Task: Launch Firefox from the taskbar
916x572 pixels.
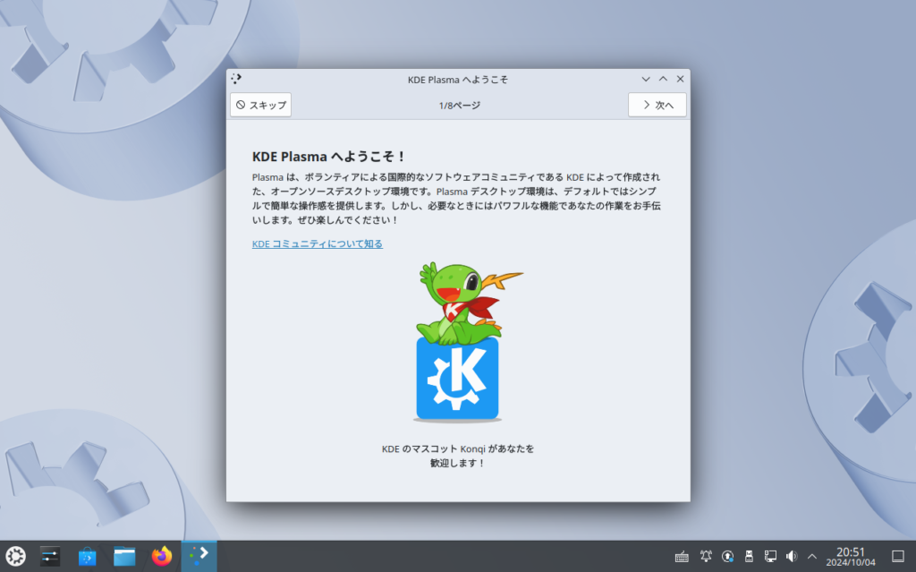Action: pyautogui.click(x=161, y=556)
